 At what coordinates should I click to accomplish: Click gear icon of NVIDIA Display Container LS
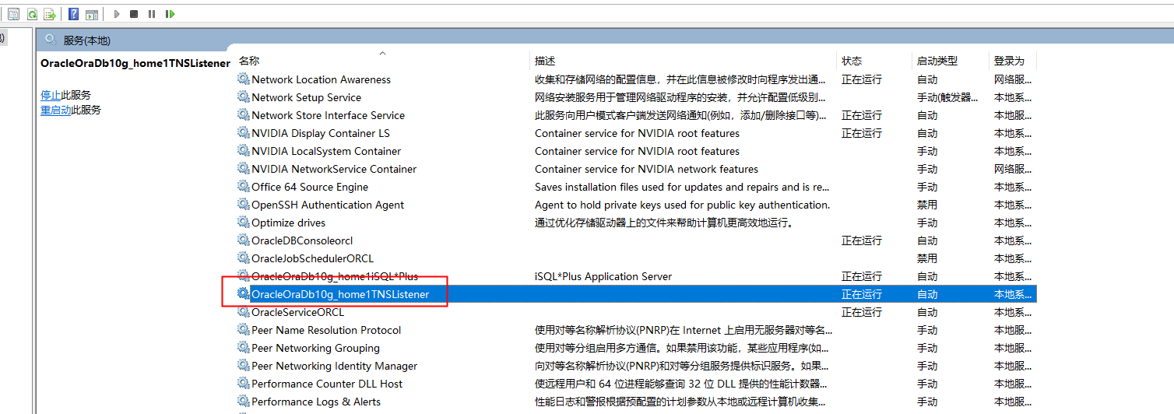(244, 133)
